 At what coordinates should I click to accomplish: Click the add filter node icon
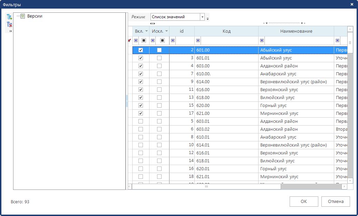point(9,17)
